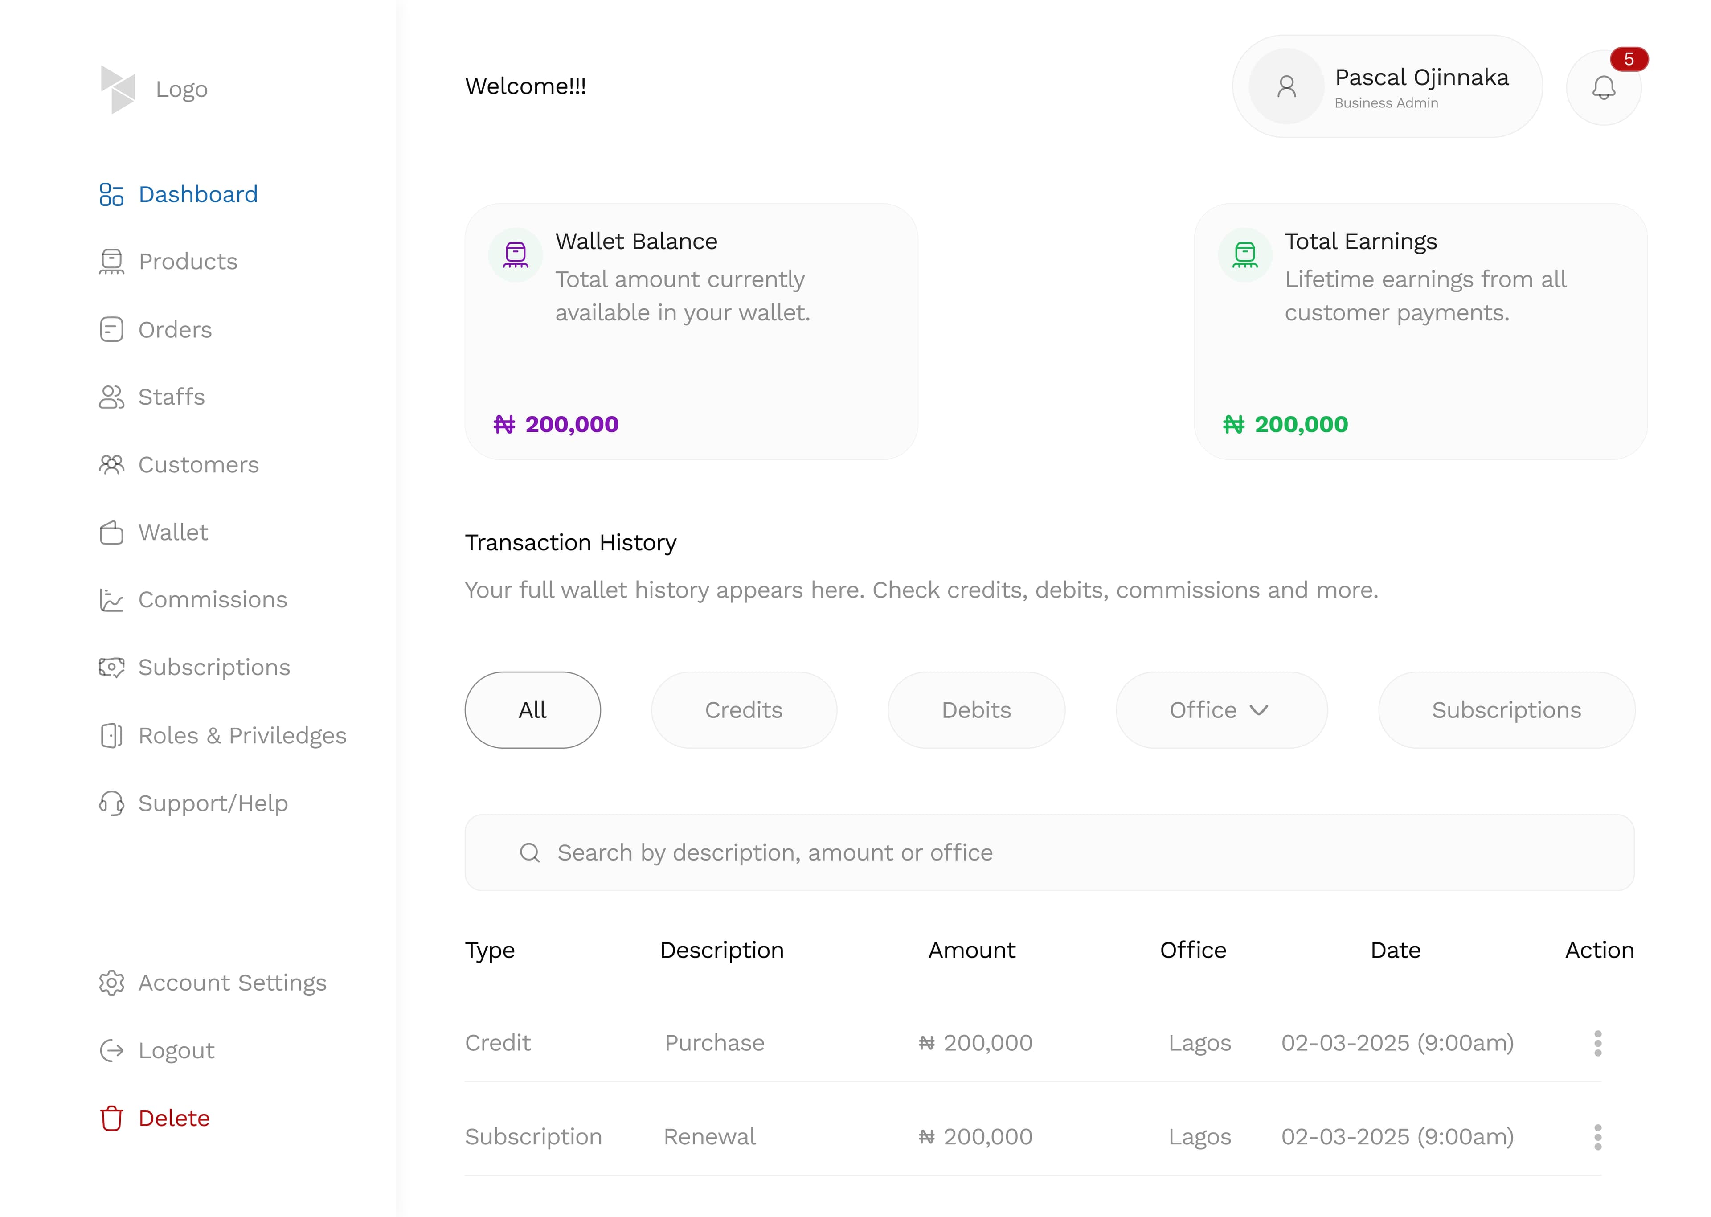Expand the Office filter dropdown
Viewport: 1711px width, 1217px height.
pos(1221,710)
